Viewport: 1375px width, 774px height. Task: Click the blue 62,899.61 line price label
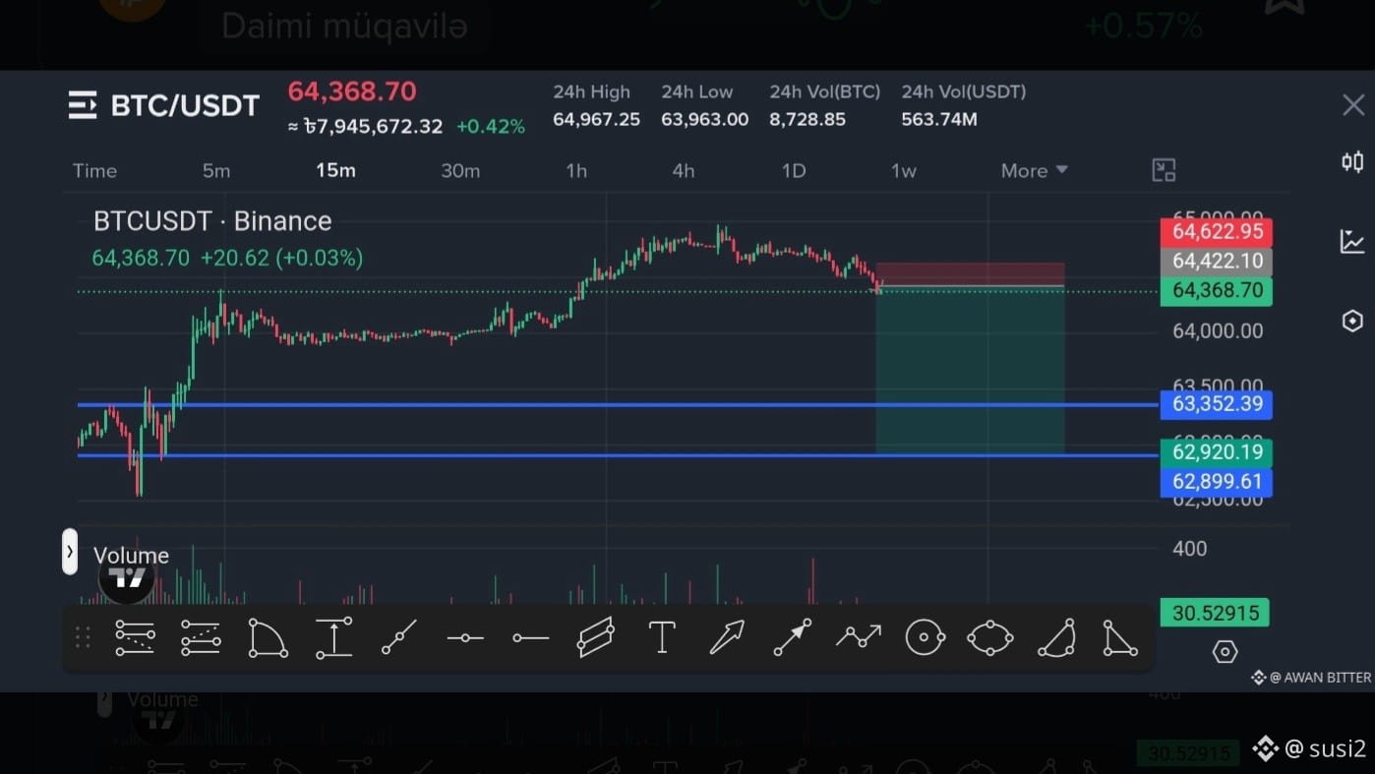pos(1217,482)
